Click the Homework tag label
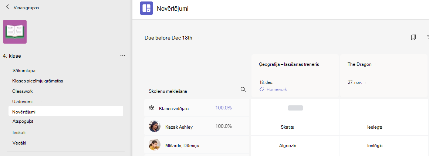429x156 pixels. [x=277, y=89]
